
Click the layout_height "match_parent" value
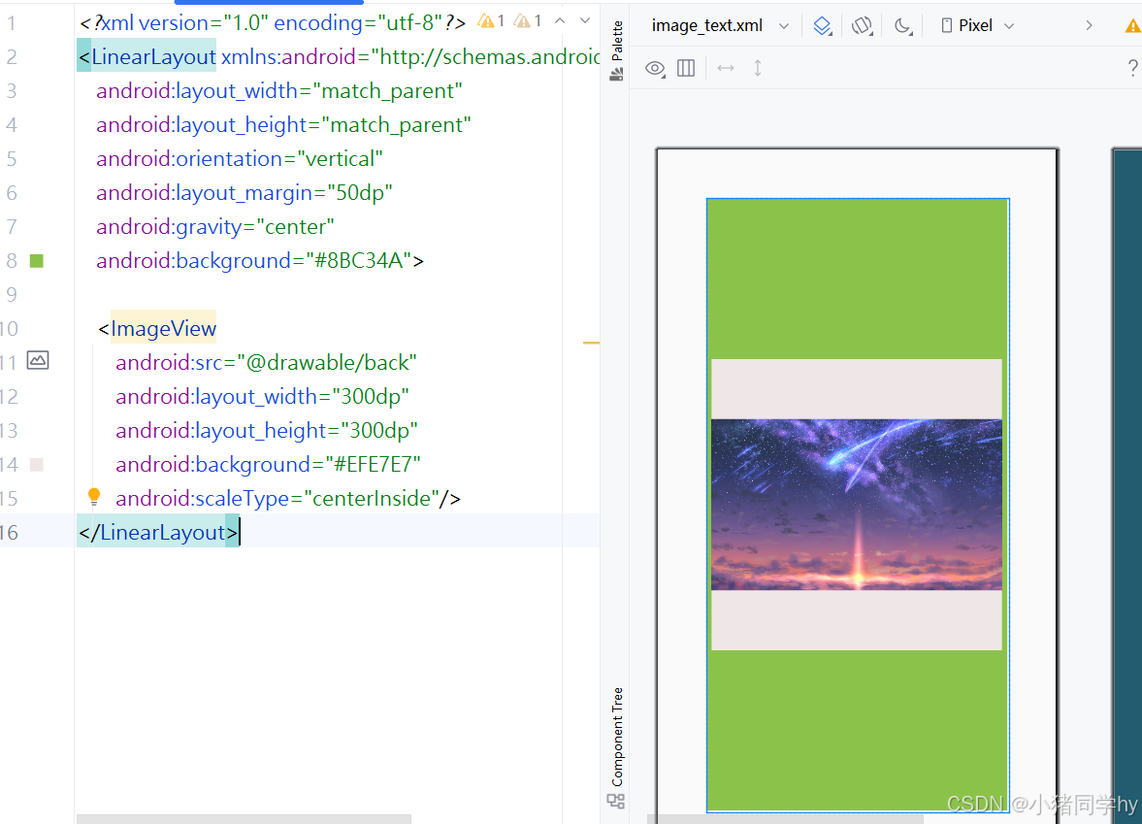point(396,124)
